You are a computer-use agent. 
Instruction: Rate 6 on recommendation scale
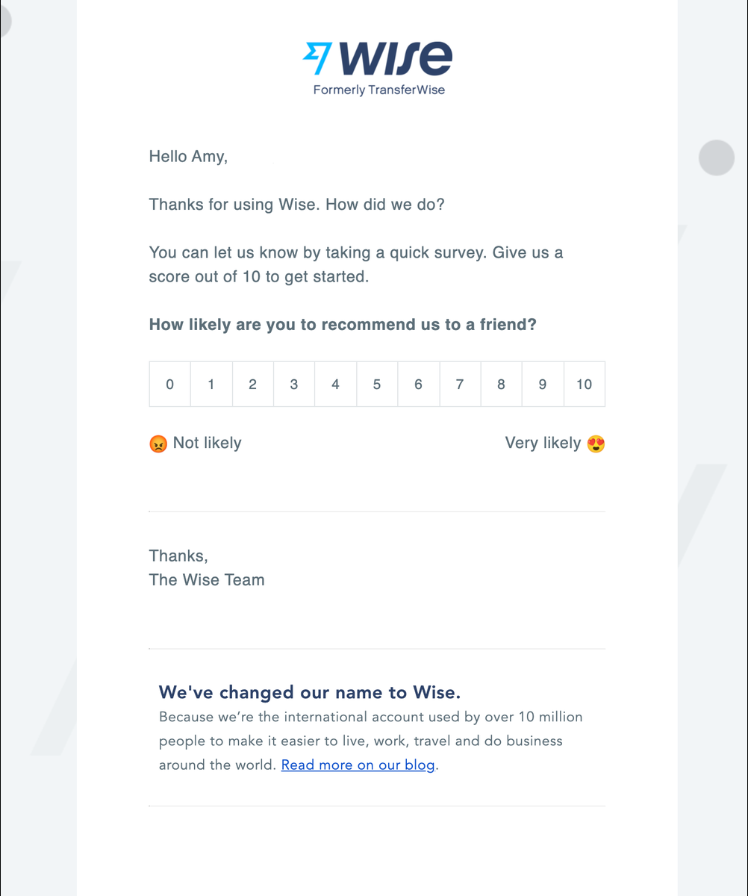(x=418, y=385)
